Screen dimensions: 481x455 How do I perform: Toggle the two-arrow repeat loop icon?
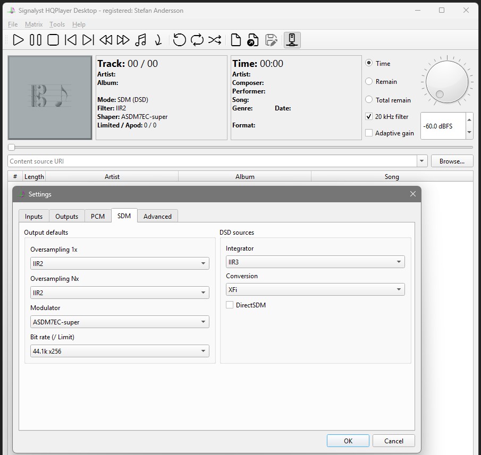click(197, 40)
